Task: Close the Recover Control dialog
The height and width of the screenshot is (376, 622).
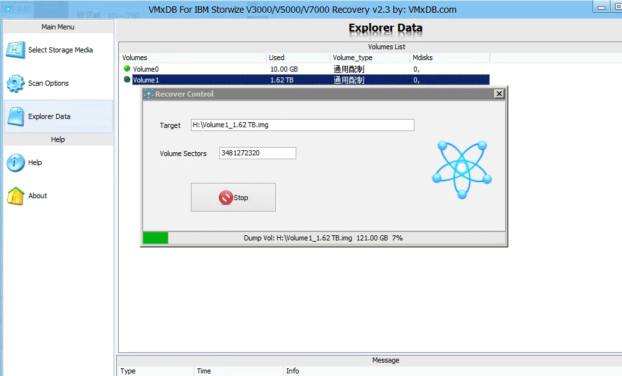Action: (499, 94)
